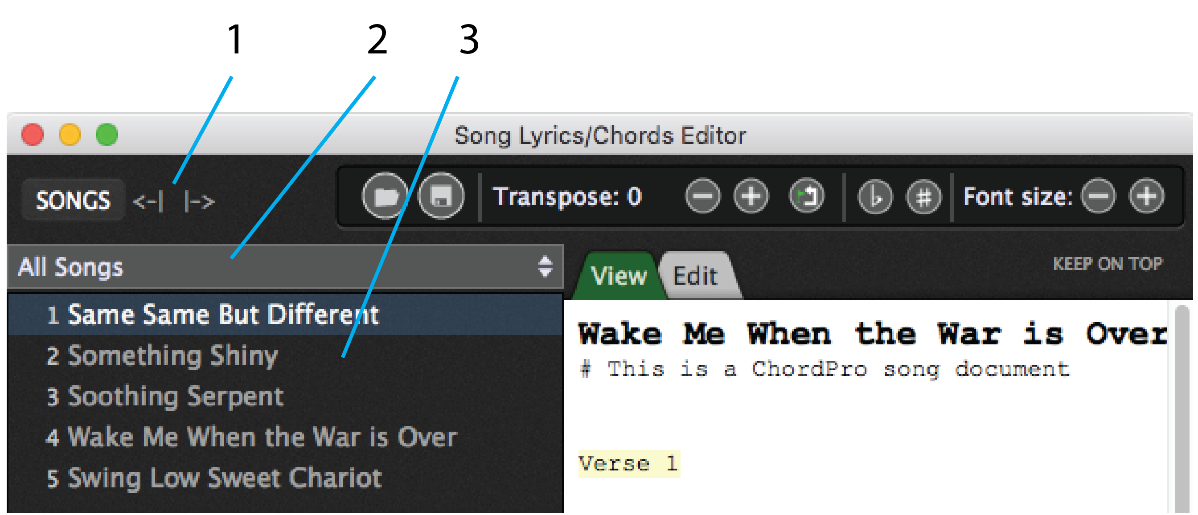Expand song list with right arrow
The height and width of the screenshot is (515, 1198).
tap(200, 201)
